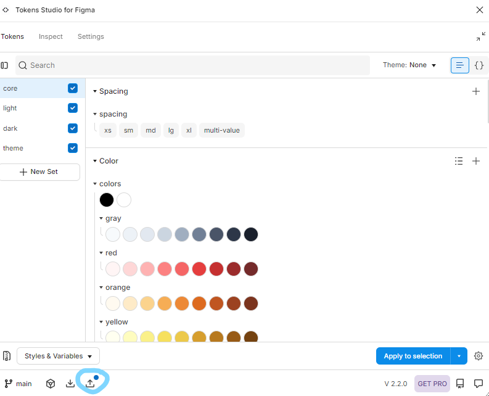Select the xs spacing token
The height and width of the screenshot is (396, 489).
(108, 130)
